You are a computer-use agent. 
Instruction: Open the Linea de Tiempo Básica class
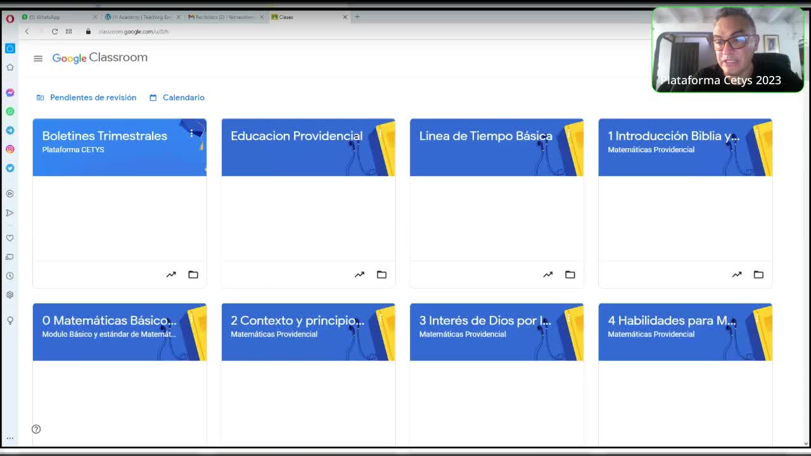pyautogui.click(x=486, y=136)
